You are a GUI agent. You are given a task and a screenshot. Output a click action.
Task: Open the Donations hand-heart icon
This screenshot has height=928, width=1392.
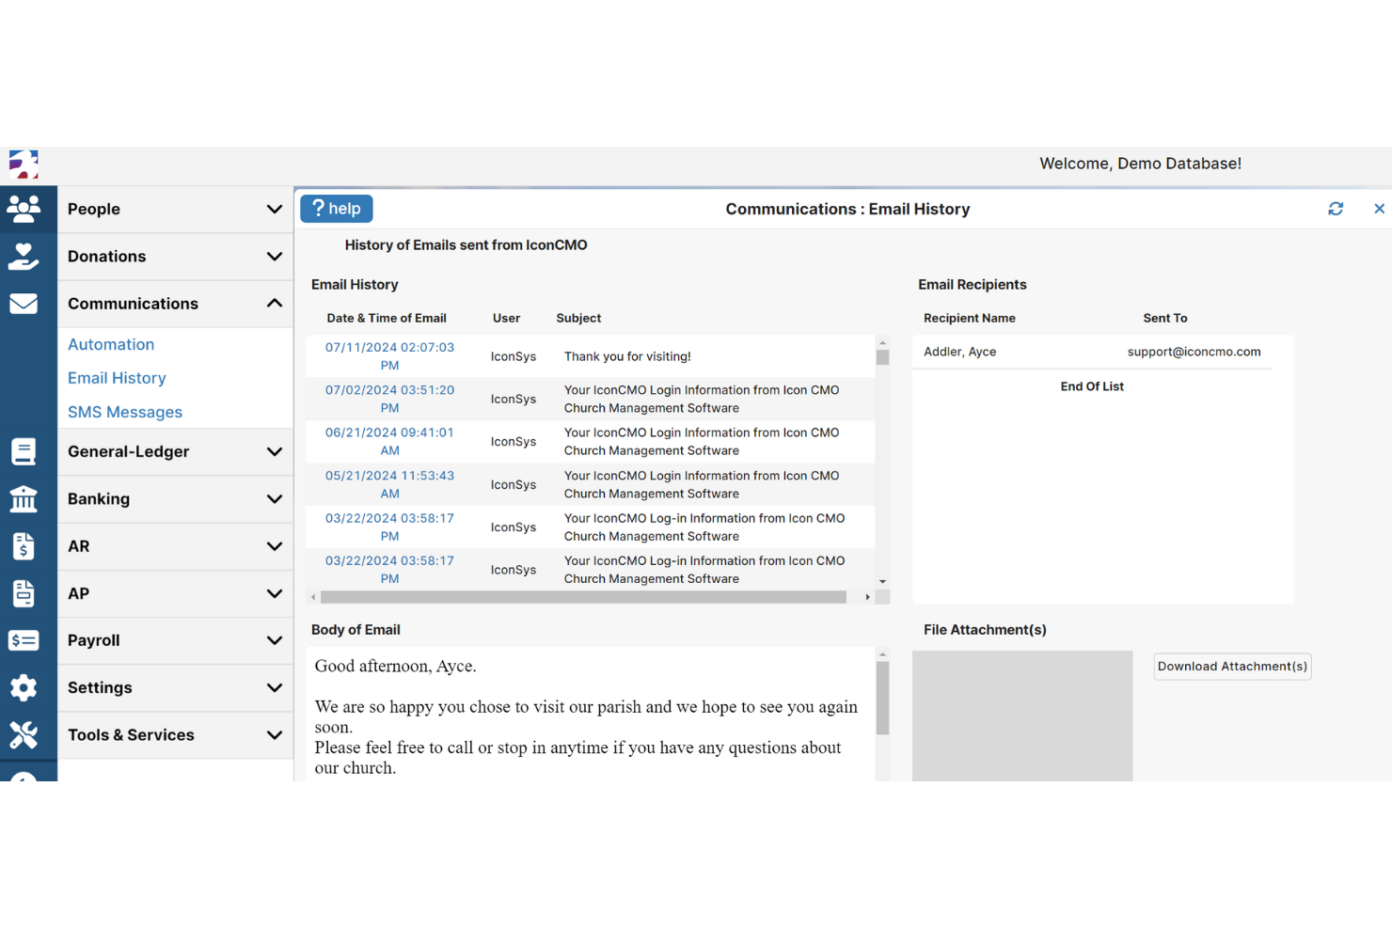(x=24, y=256)
